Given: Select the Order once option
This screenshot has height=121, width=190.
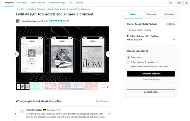Looking at the screenshot, I should 128,57.
